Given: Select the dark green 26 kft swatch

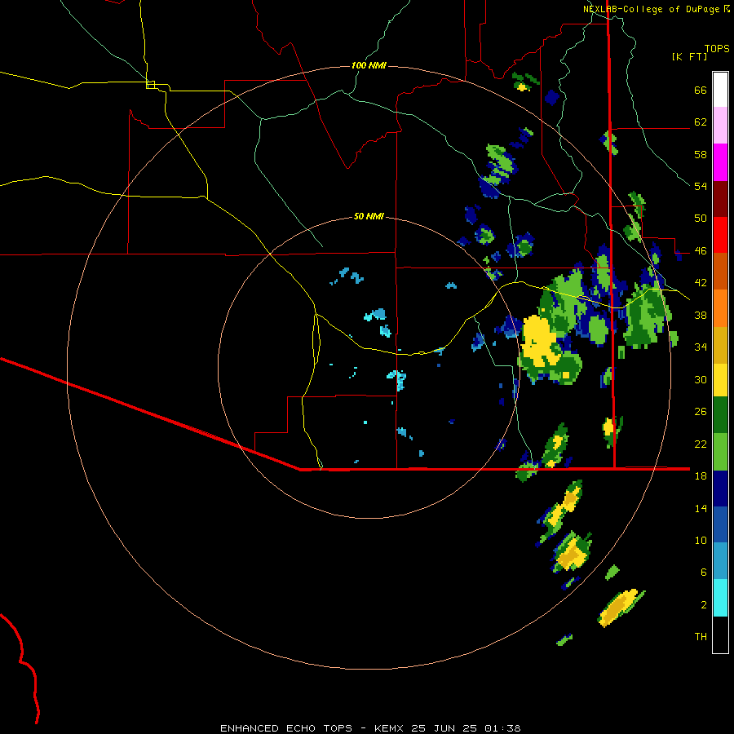Looking at the screenshot, I should [x=720, y=415].
